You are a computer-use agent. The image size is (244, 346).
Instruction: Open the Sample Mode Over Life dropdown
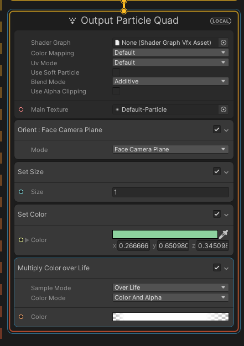click(170, 287)
